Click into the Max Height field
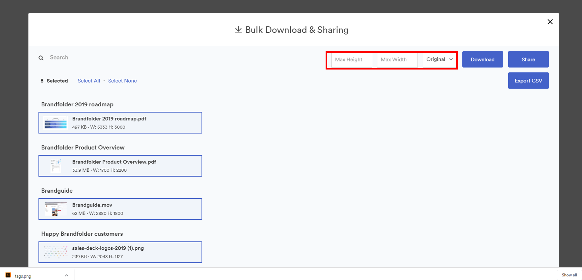The image size is (582, 280). pos(351,59)
